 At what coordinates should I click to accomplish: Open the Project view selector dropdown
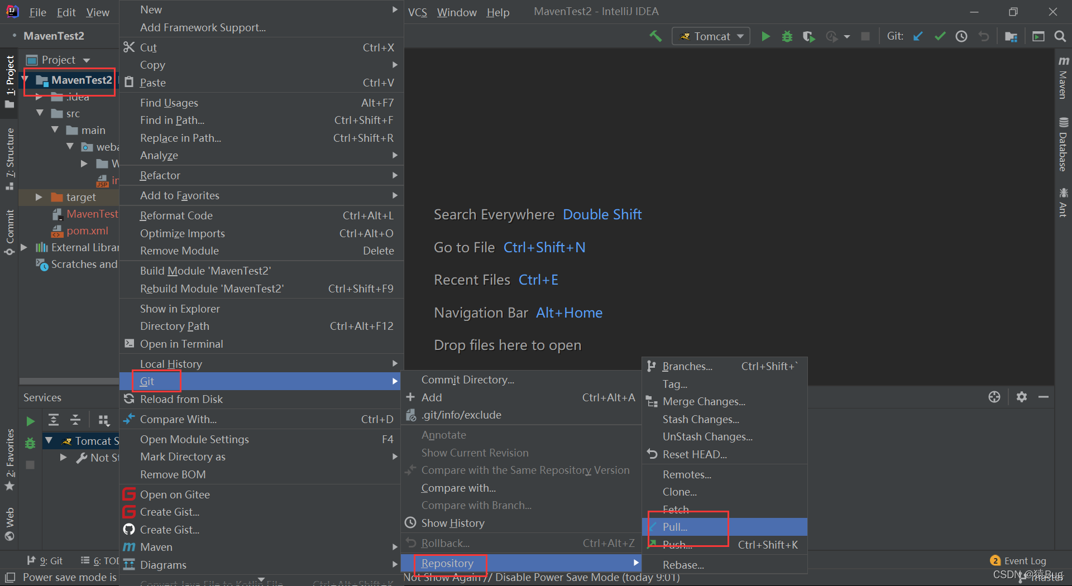tap(58, 60)
